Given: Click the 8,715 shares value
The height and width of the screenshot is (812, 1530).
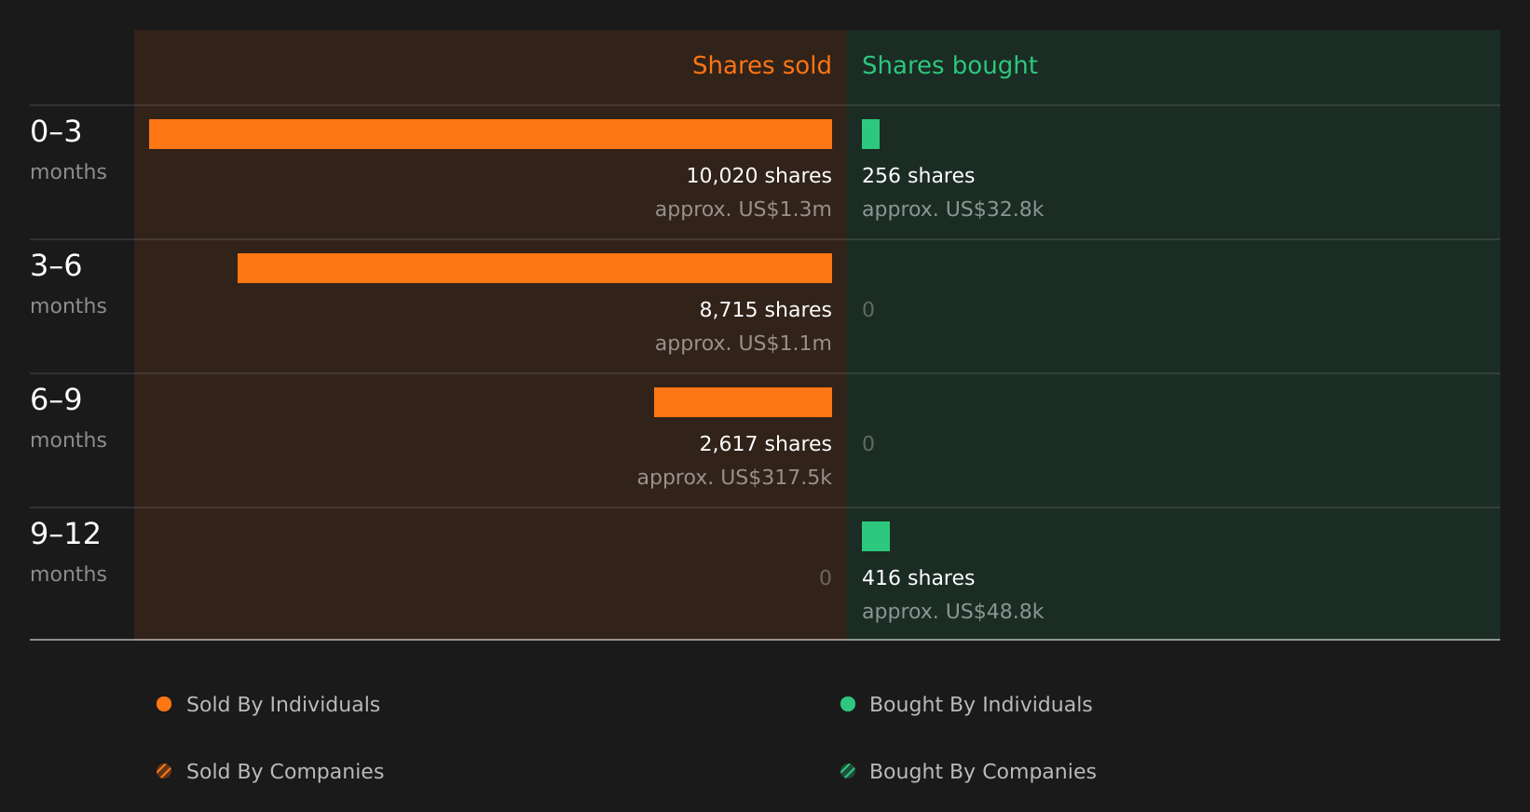Looking at the screenshot, I should [x=766, y=310].
